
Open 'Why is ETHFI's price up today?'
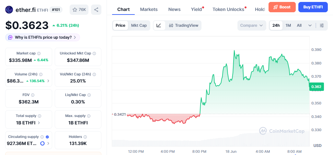pyautogui.click(x=42, y=37)
